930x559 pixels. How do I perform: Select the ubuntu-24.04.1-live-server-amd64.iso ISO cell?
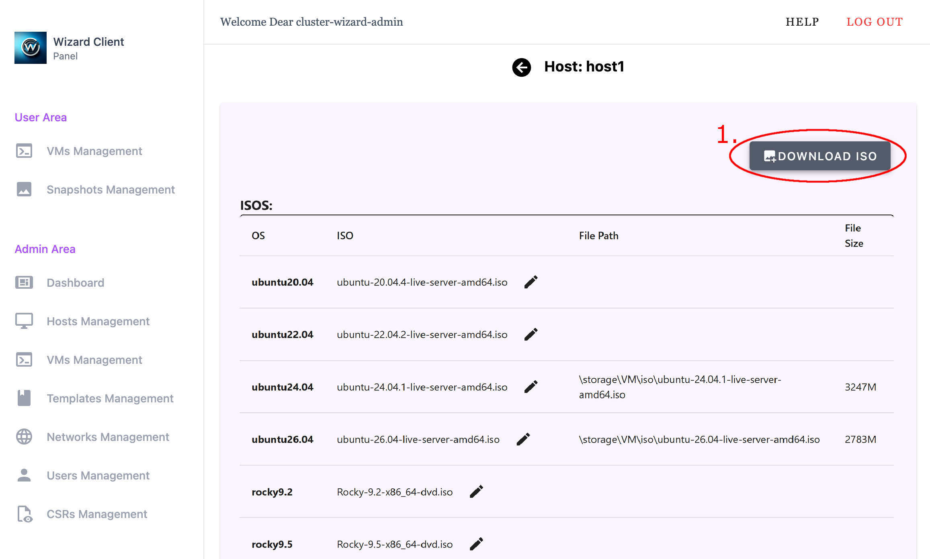click(422, 387)
